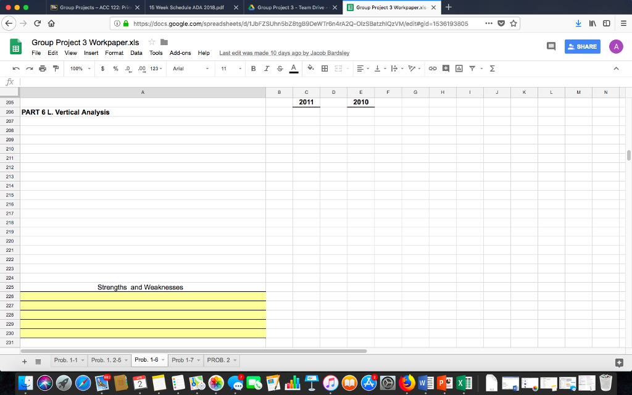Image resolution: width=632 pixels, height=395 pixels.
Task: Open the Format menu
Action: [x=114, y=53]
